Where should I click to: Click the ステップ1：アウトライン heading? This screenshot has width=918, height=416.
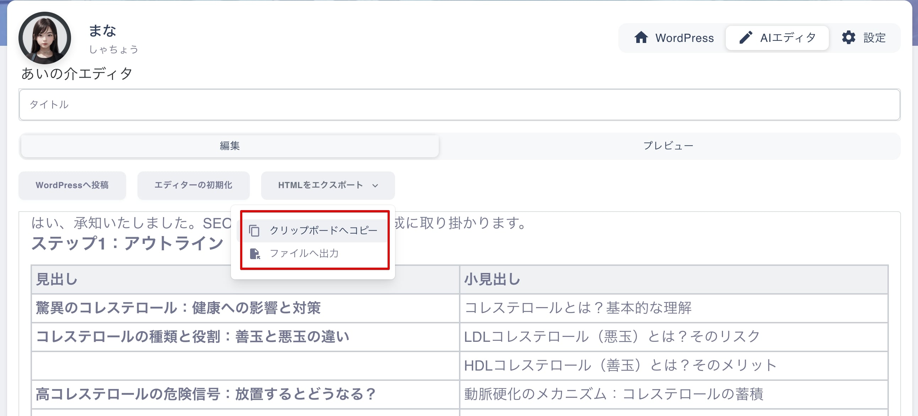coord(128,243)
